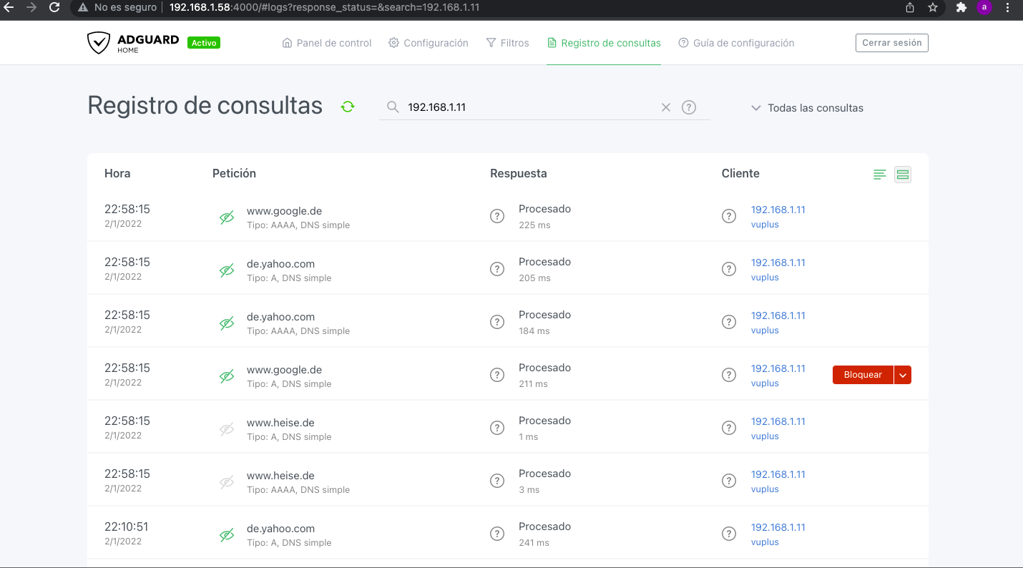Switch to compact table view
Screen dimensions: 1023x568
point(880,175)
